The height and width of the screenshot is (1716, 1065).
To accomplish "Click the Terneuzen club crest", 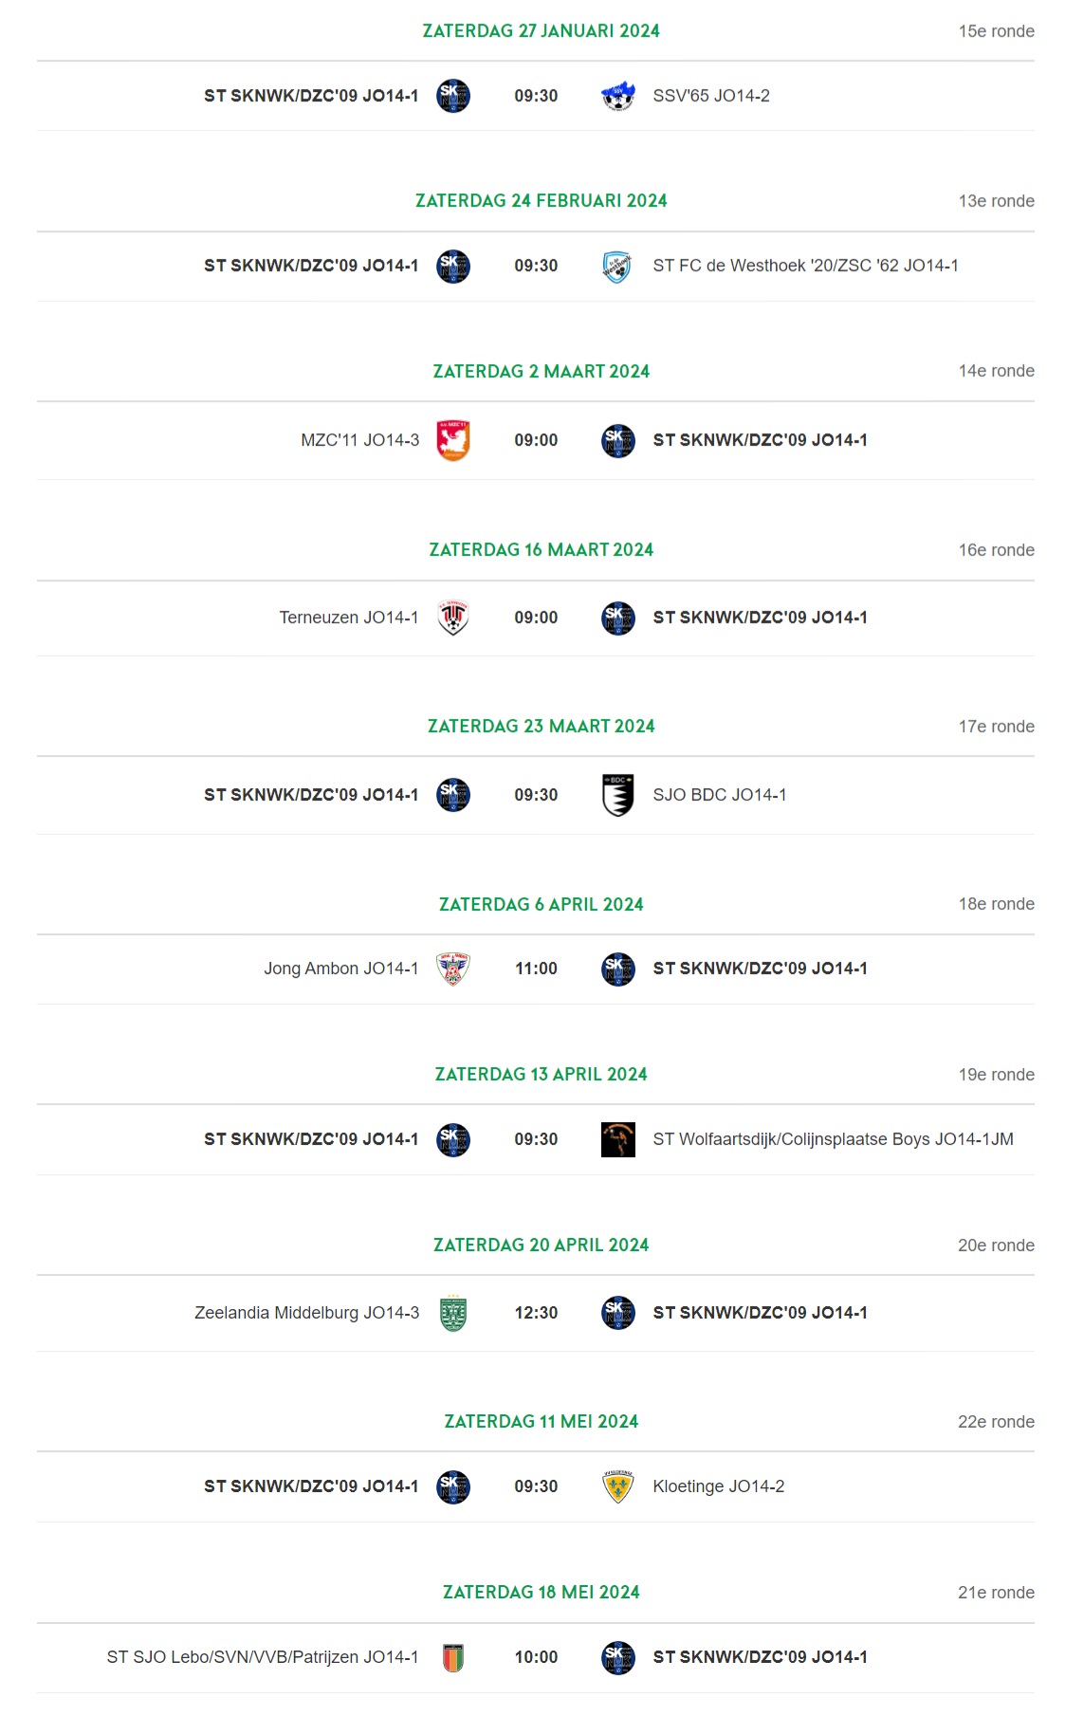I will 453,618.
